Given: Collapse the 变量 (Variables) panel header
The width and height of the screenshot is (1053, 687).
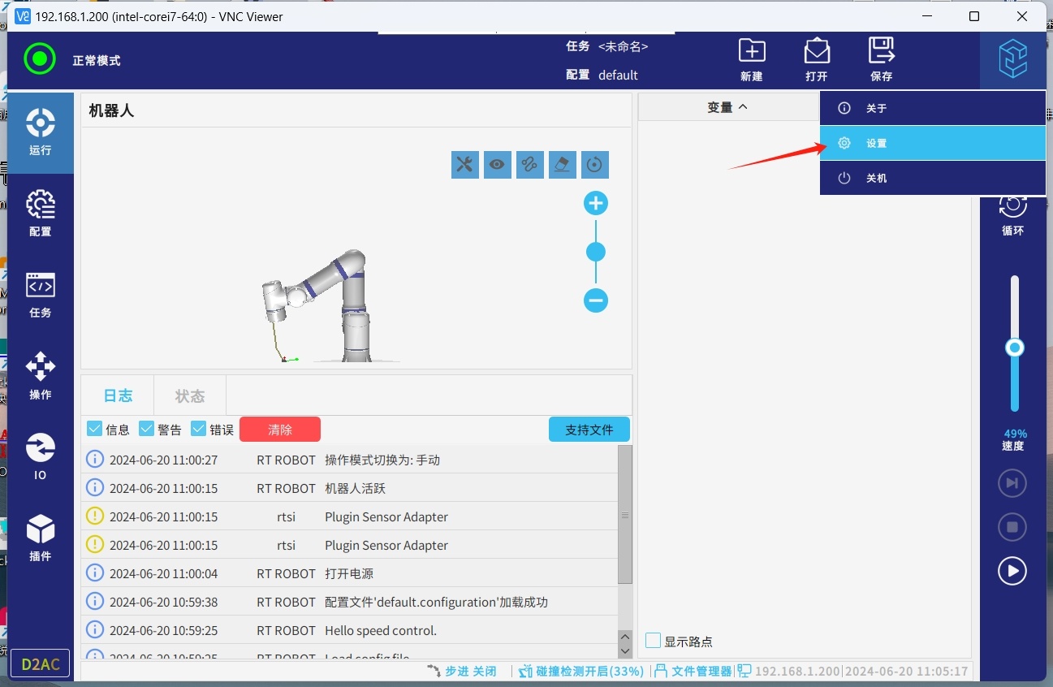Looking at the screenshot, I should [x=727, y=107].
